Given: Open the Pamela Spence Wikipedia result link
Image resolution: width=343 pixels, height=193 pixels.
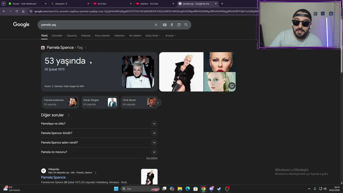Looking at the screenshot, I should 53,177.
